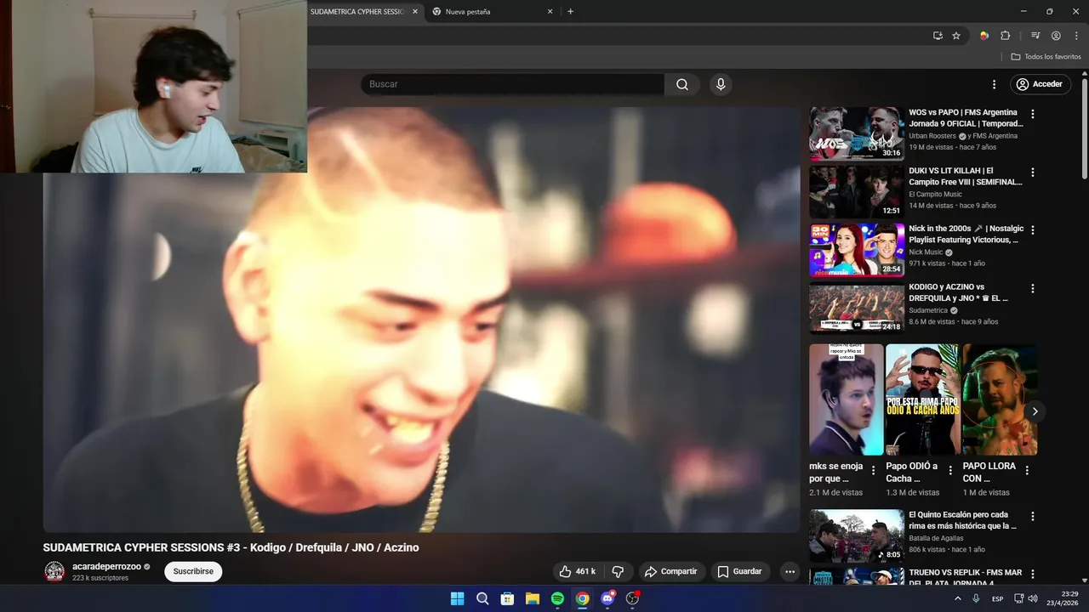The image size is (1089, 612).
Task: Open ESP keyboard language indicator
Action: click(997, 598)
